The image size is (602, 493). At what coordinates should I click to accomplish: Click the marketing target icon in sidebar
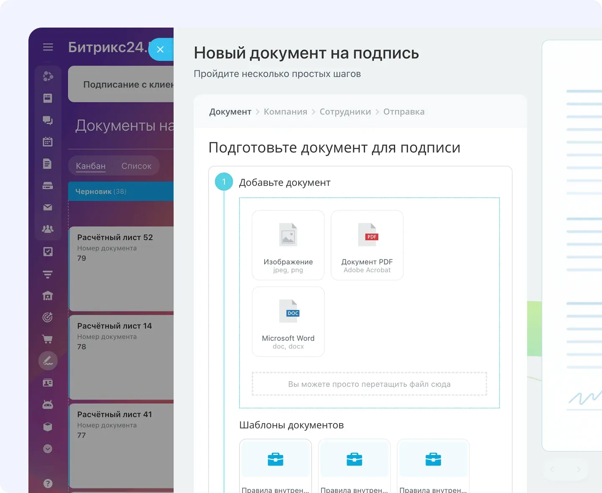tap(48, 317)
